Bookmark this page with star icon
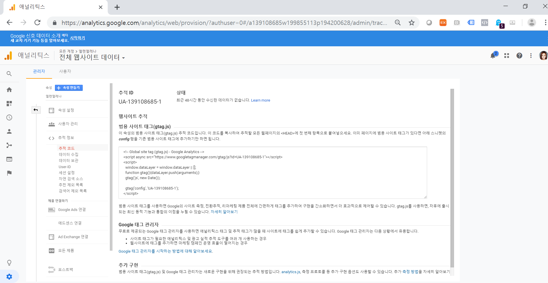This screenshot has width=548, height=283. (412, 23)
